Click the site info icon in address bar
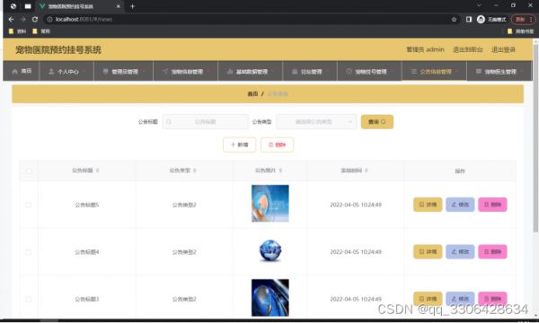Viewport: 539px width, 323px height. tap(49, 19)
